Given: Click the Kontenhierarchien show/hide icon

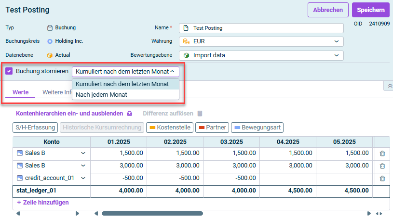Looking at the screenshot, I should (129, 114).
